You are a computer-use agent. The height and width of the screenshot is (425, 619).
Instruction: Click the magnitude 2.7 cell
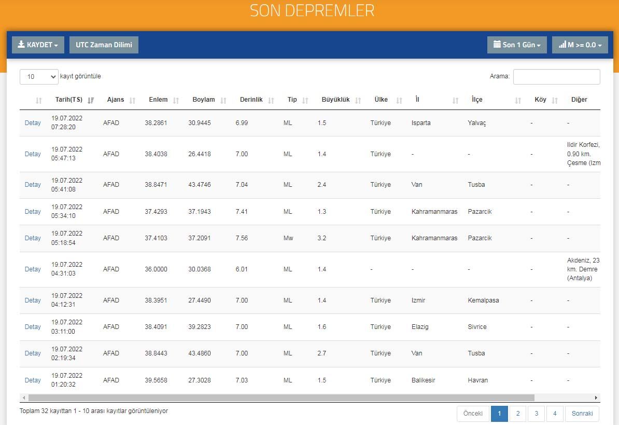coord(322,353)
